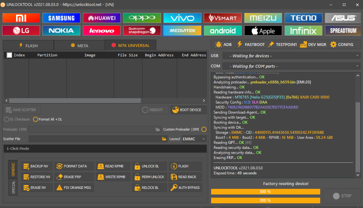
Task: Run Fix Orange Msg
Action: coord(74,187)
